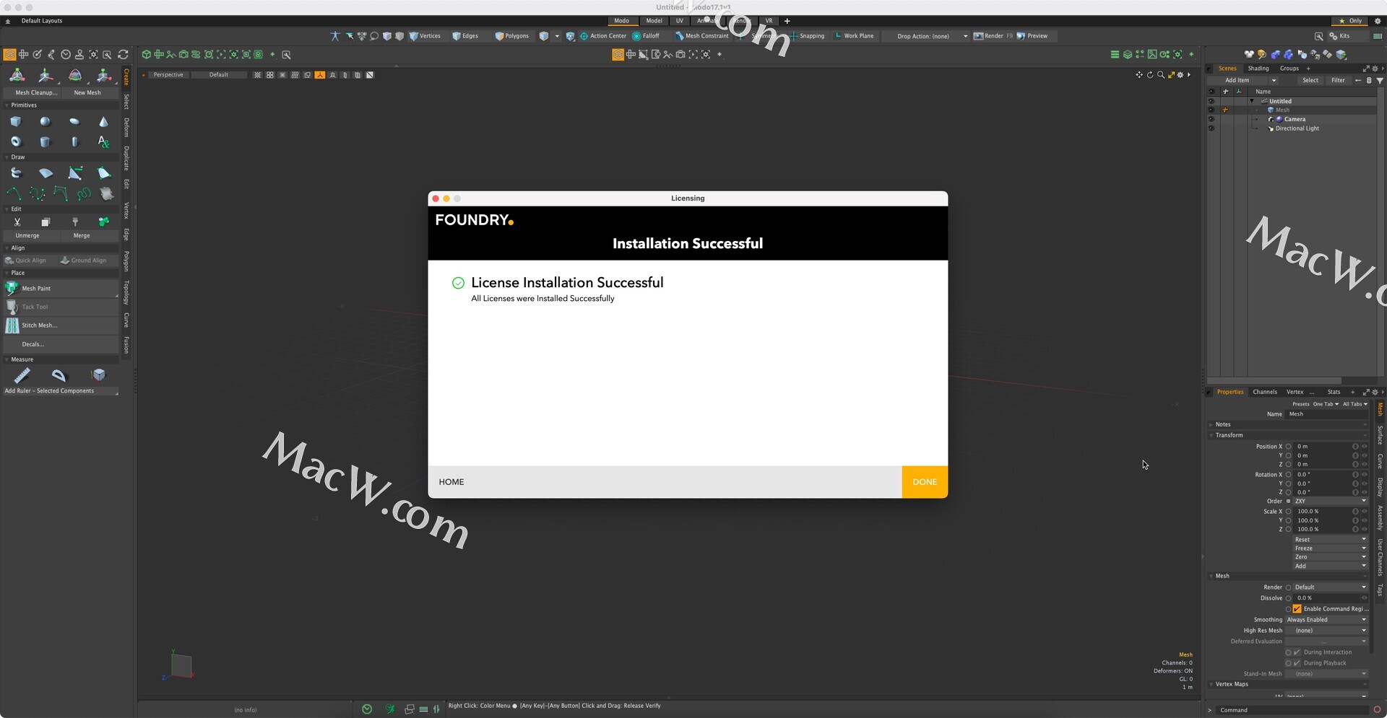The height and width of the screenshot is (718, 1387).
Task: Open Falloff options
Action: [646, 36]
